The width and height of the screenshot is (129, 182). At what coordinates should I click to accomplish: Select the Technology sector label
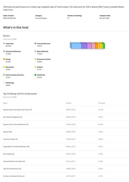[10, 83]
